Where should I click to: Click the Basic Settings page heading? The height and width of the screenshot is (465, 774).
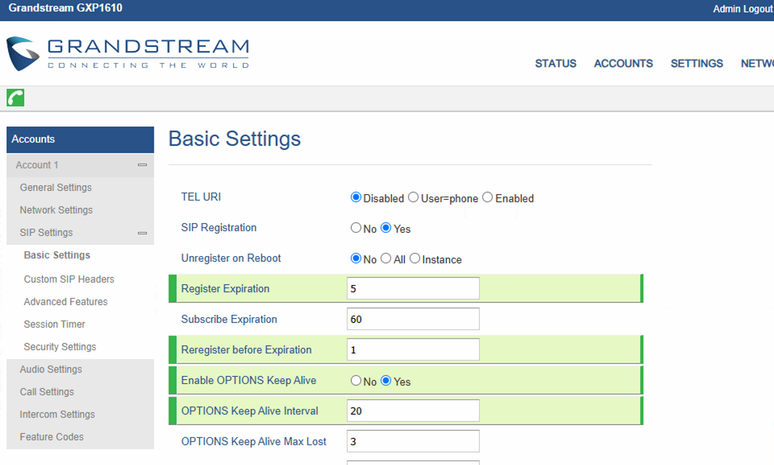pyautogui.click(x=234, y=139)
